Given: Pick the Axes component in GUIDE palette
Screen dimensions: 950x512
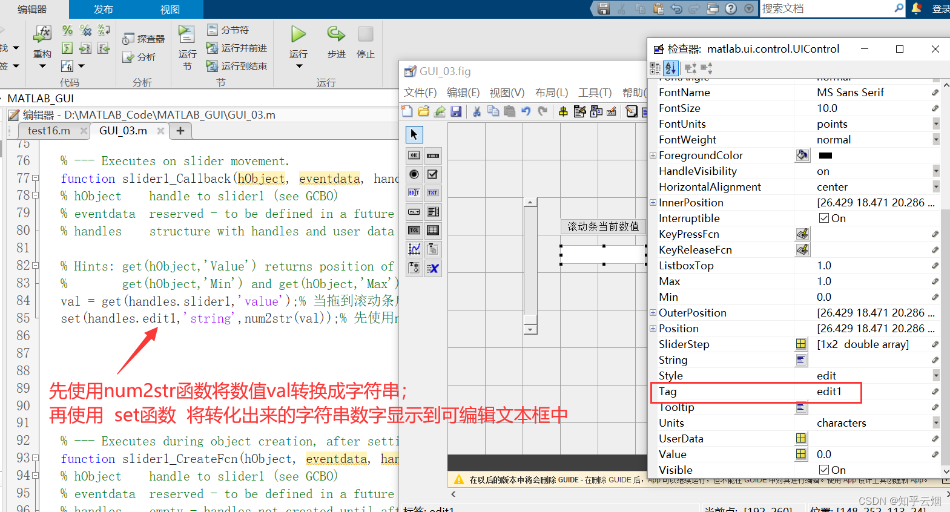Looking at the screenshot, I should 414,249.
